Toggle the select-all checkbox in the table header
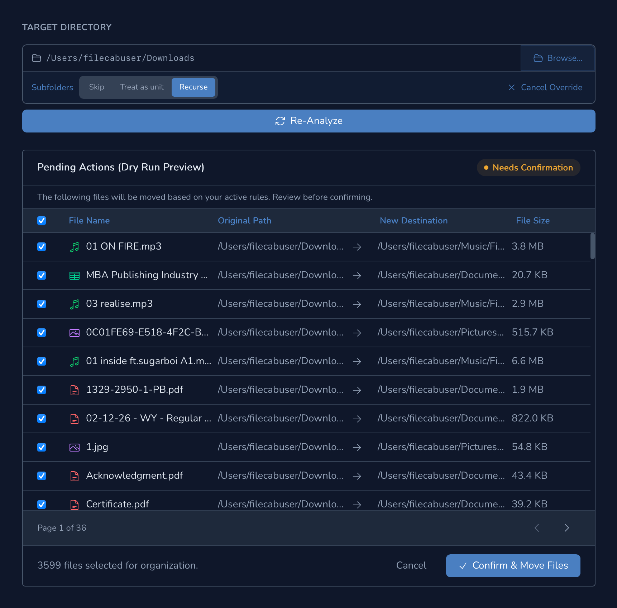This screenshot has height=608, width=617. point(42,221)
